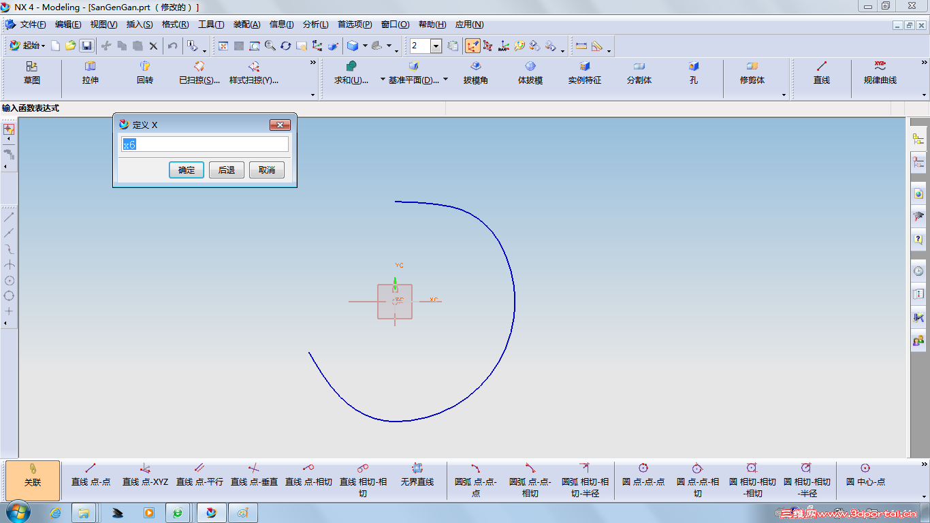Image resolution: width=930 pixels, height=523 pixels.
Task: Select 直线 点-垂直 line tool
Action: (x=254, y=475)
